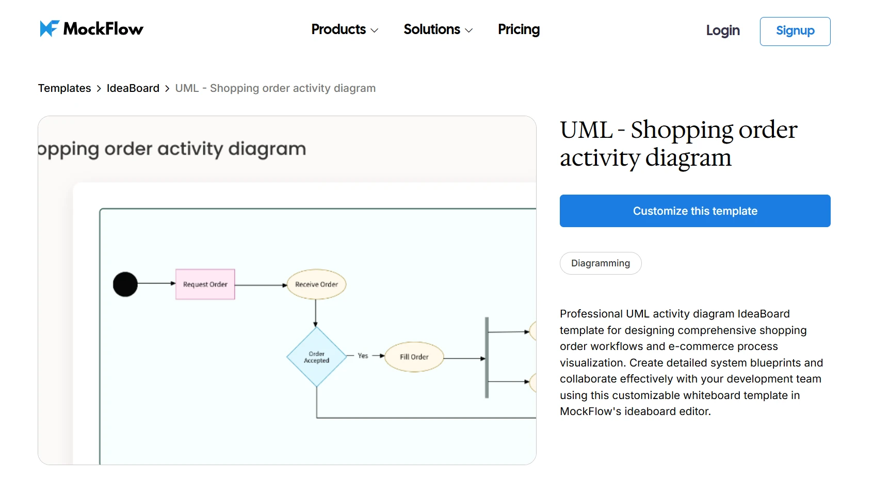Open the Products dropdown
The height and width of the screenshot is (493, 889).
pyautogui.click(x=338, y=29)
